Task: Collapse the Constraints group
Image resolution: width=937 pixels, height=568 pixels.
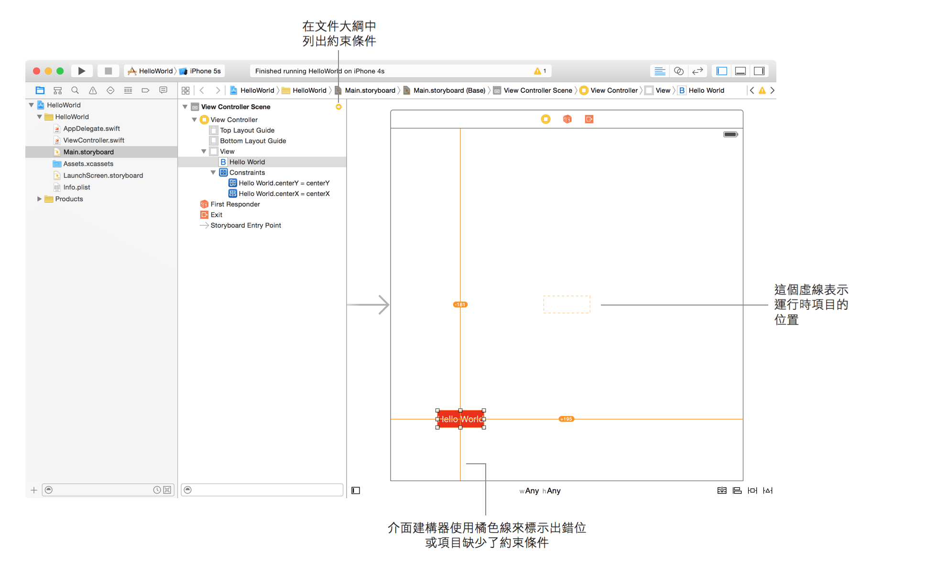Action: point(213,173)
